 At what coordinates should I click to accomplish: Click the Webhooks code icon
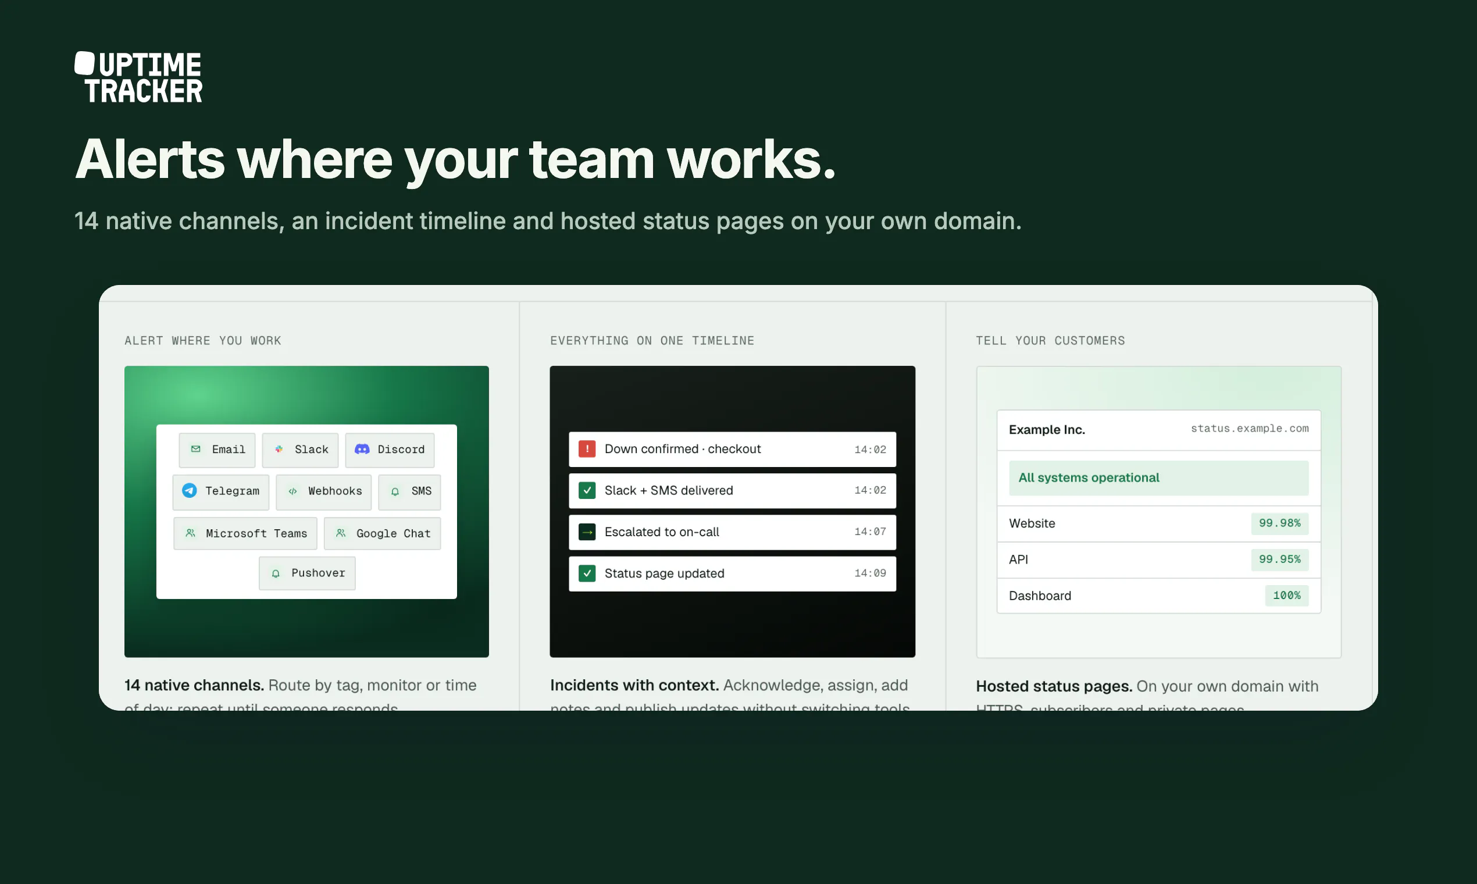point(292,491)
